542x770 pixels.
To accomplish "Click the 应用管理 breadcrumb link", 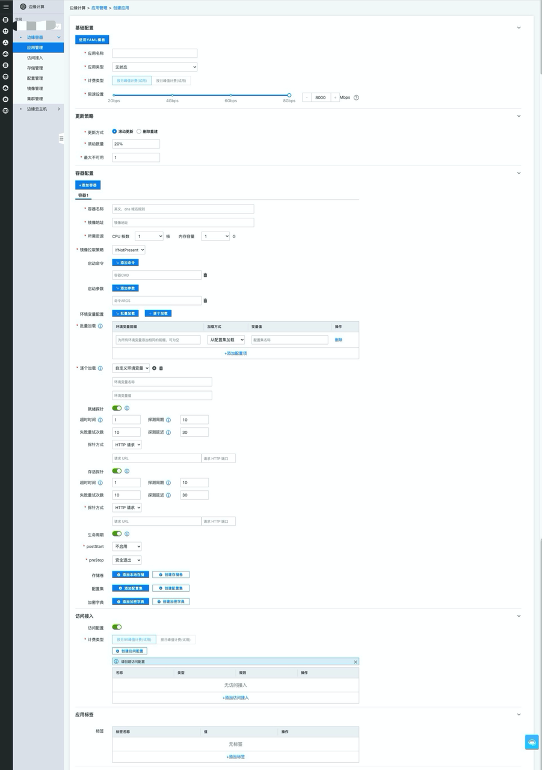I will click(x=100, y=8).
